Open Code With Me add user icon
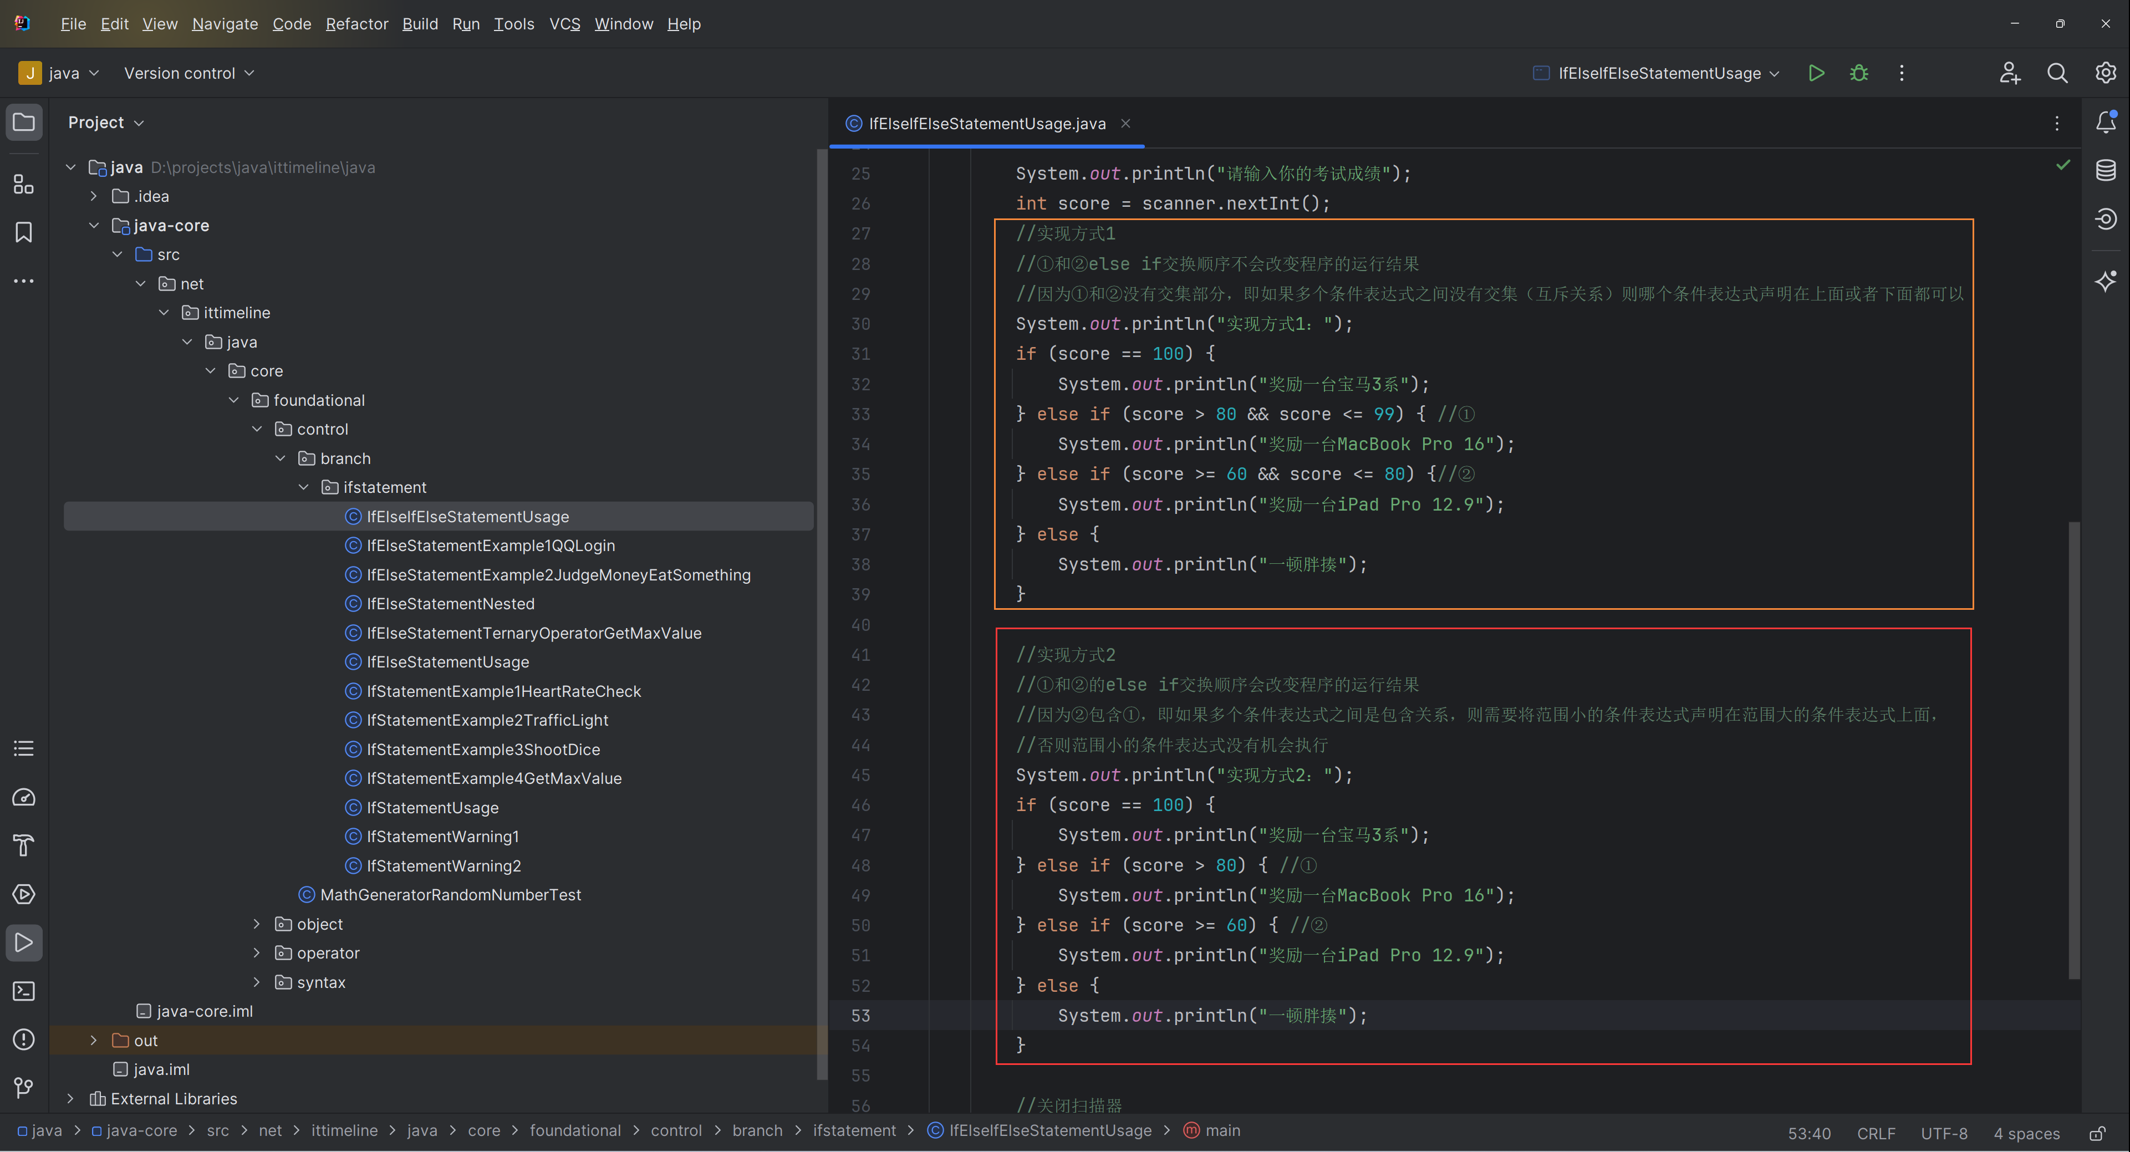Viewport: 2130px width, 1152px height. point(2009,73)
